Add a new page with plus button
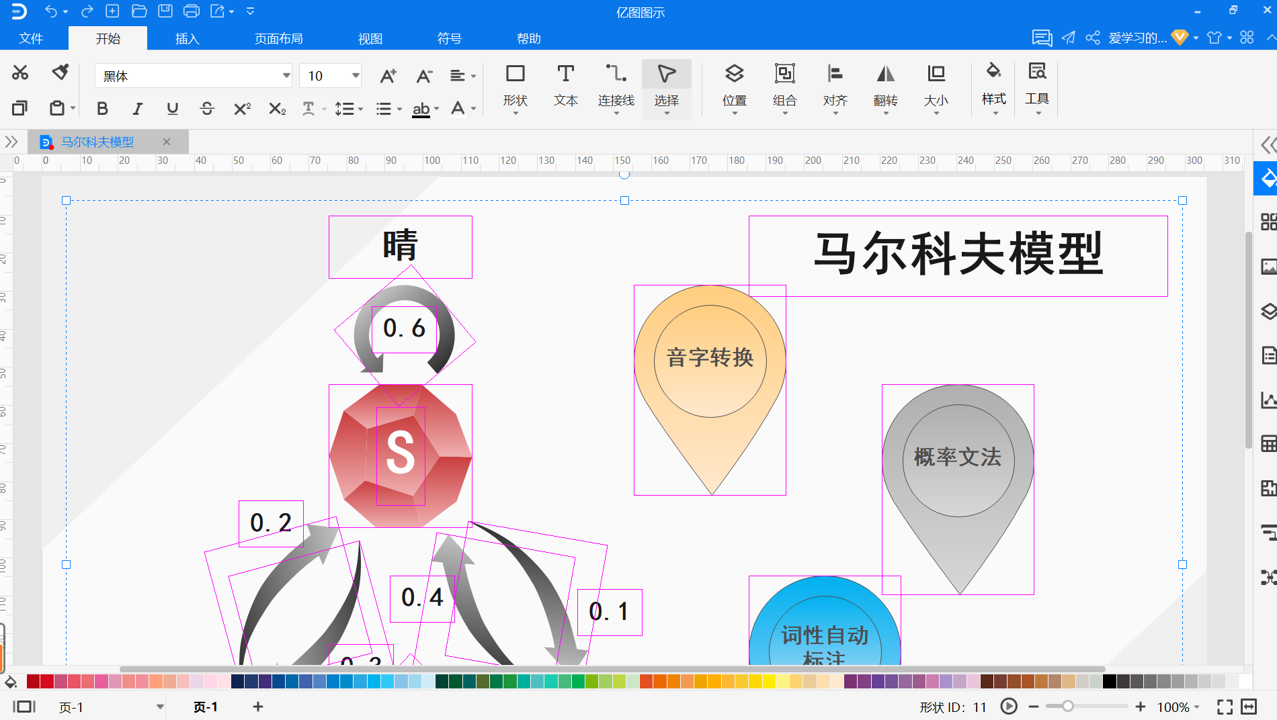Image resolution: width=1277 pixels, height=720 pixels. [x=258, y=707]
